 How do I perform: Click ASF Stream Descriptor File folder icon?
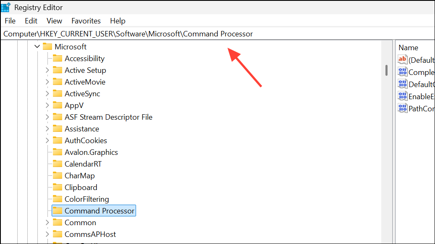click(x=58, y=117)
